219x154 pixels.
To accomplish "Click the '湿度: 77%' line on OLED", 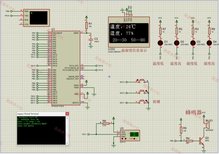I will click(x=122, y=33).
